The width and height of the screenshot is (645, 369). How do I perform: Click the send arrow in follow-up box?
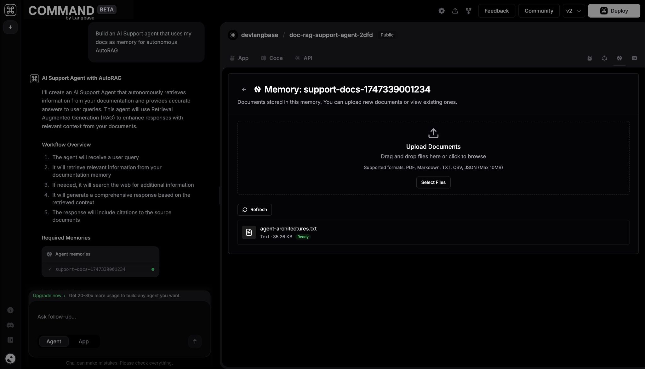[195, 341]
